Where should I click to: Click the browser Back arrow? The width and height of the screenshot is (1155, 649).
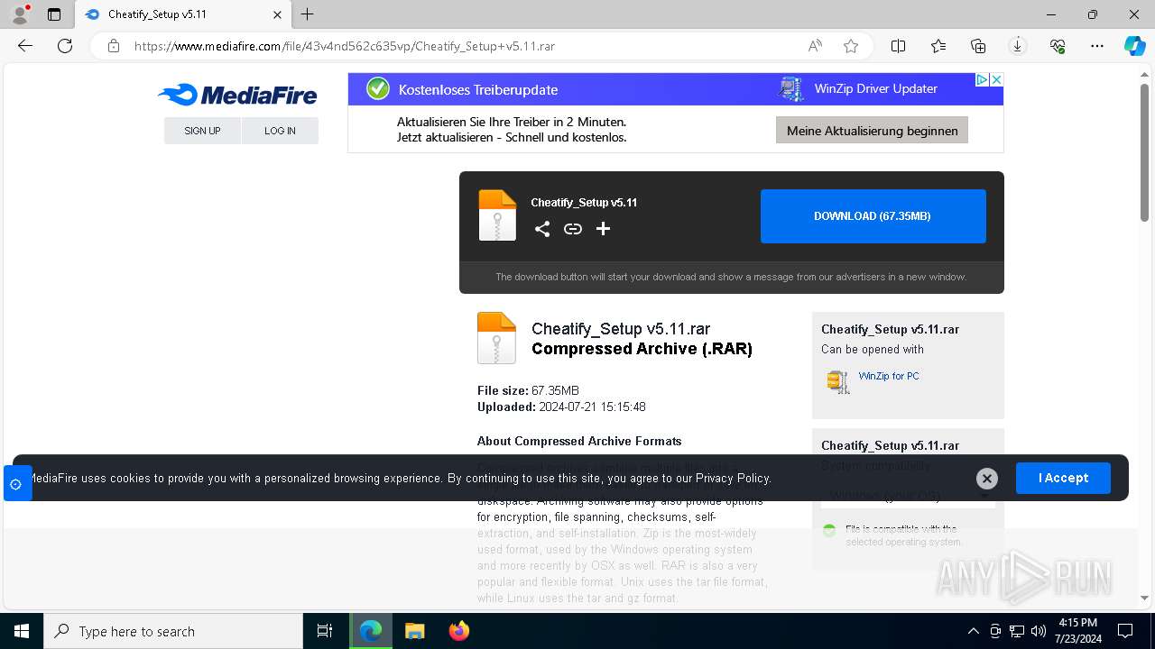25,46
